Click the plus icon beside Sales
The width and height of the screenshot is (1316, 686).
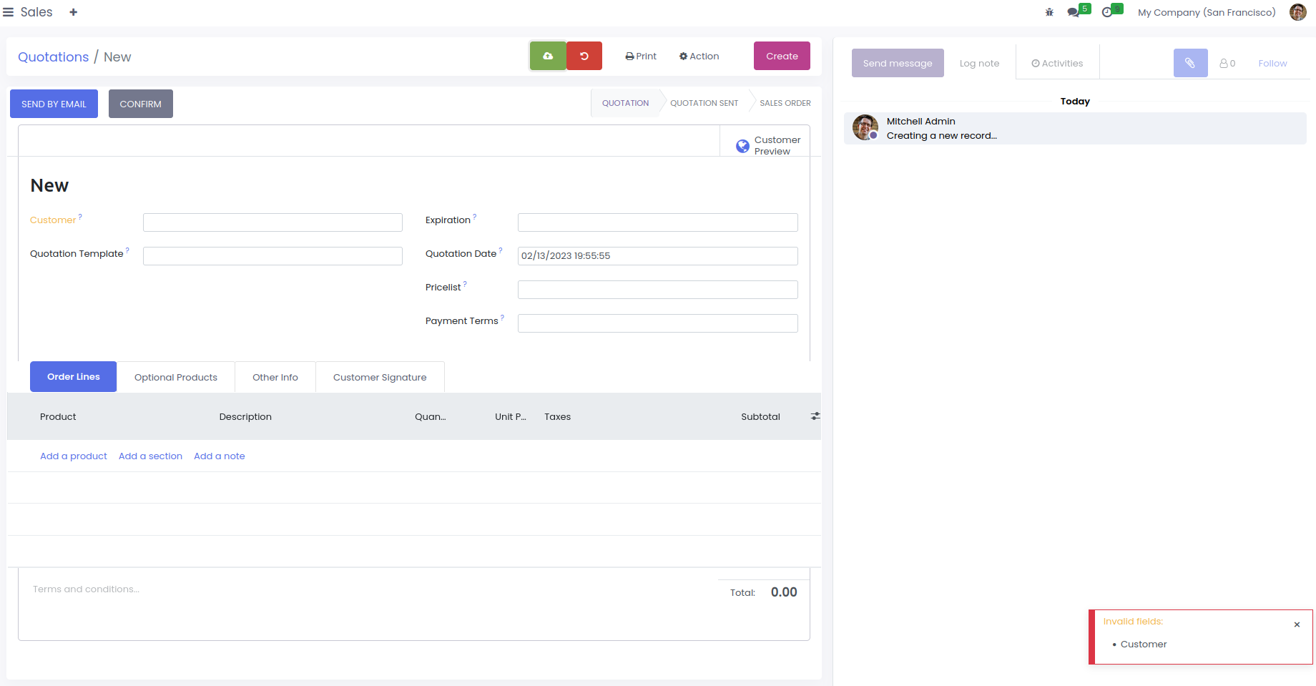pyautogui.click(x=73, y=12)
